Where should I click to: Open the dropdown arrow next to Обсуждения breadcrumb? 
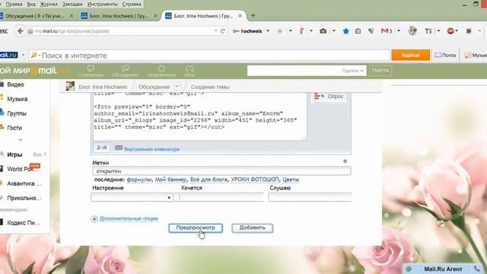point(177,86)
